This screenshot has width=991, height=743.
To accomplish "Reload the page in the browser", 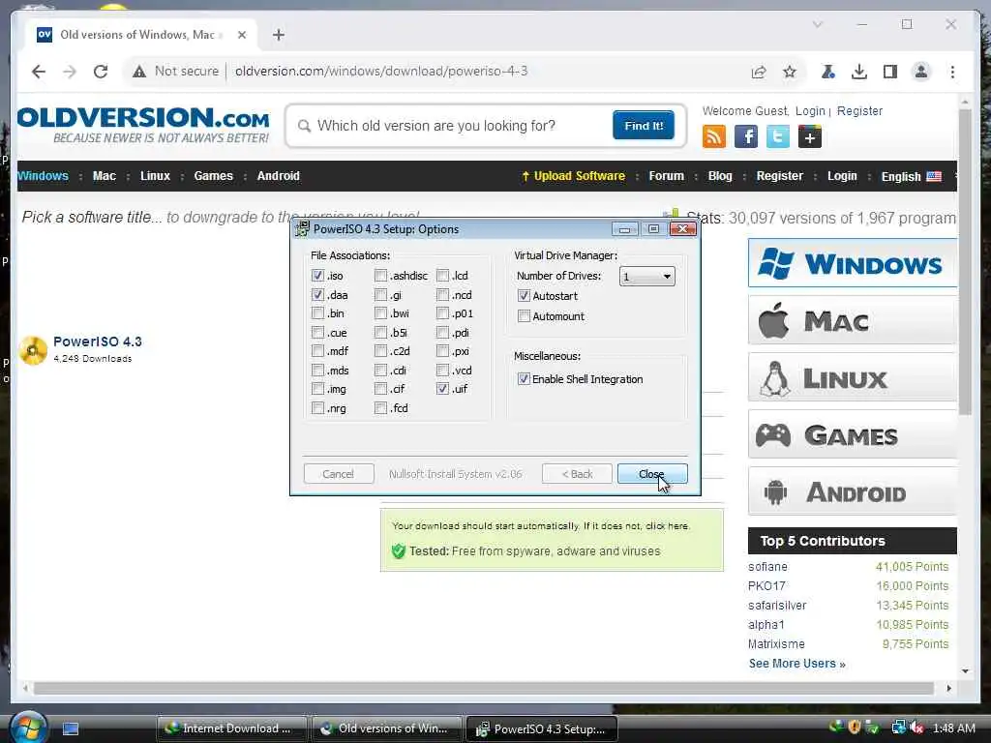I will pyautogui.click(x=101, y=72).
